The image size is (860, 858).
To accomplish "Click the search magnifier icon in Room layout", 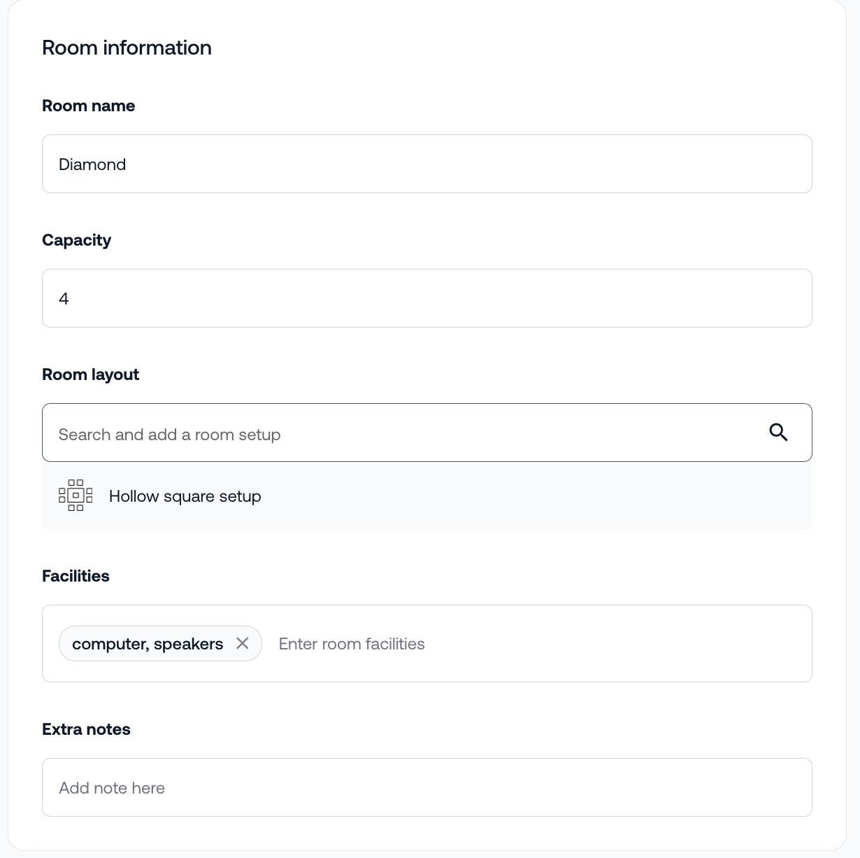I will tap(778, 432).
